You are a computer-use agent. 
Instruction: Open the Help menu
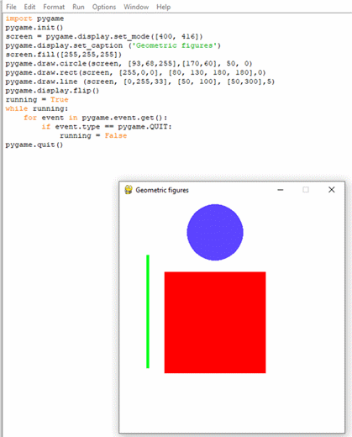[163, 7]
